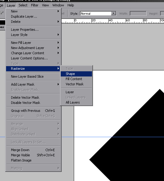The height and width of the screenshot is (181, 164).
Task: Open Layer Properties...
Action: [x=33, y=30]
